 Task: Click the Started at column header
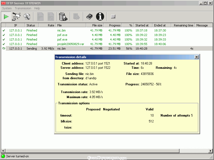143,25
